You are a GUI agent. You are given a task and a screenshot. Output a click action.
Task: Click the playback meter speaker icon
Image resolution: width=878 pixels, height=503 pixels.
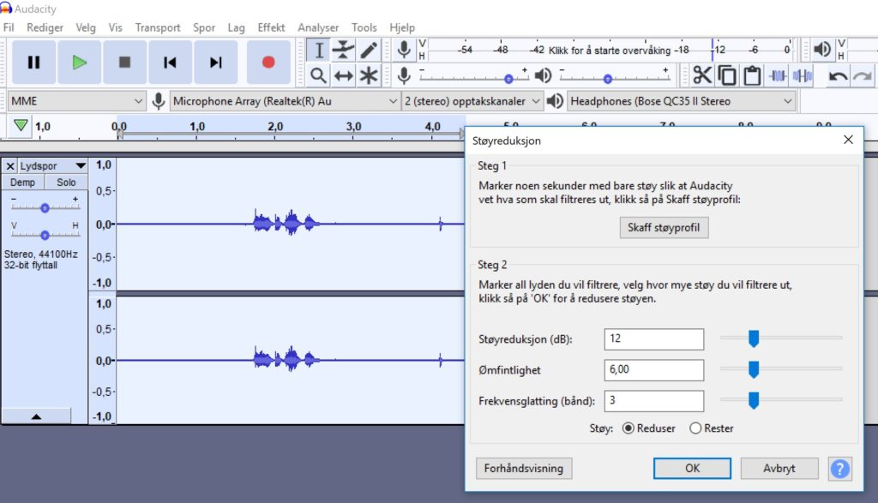click(822, 49)
